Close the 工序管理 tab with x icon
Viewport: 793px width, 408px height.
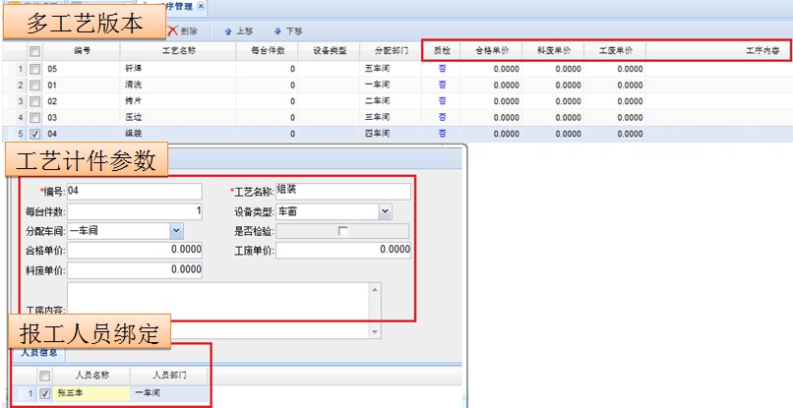(202, 6)
